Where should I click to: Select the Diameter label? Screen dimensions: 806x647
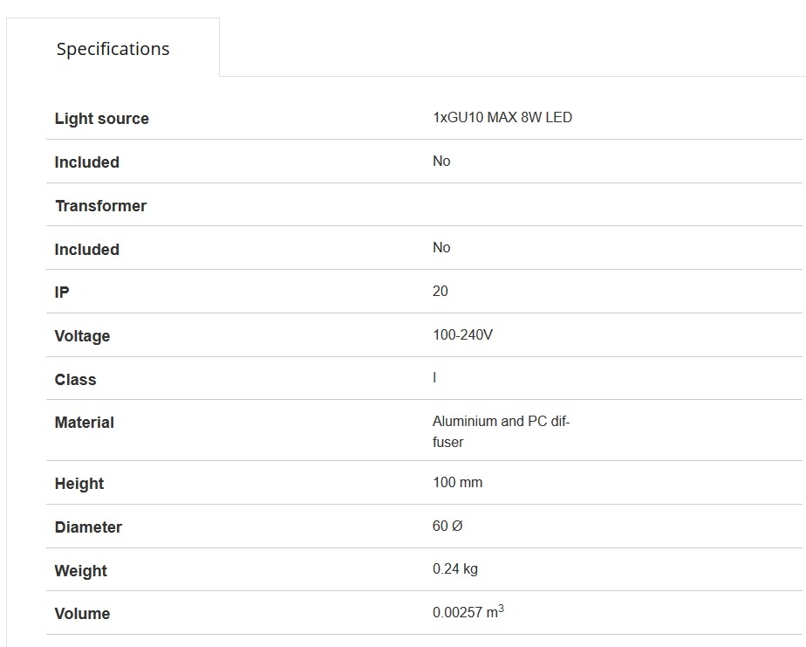[x=88, y=527]
